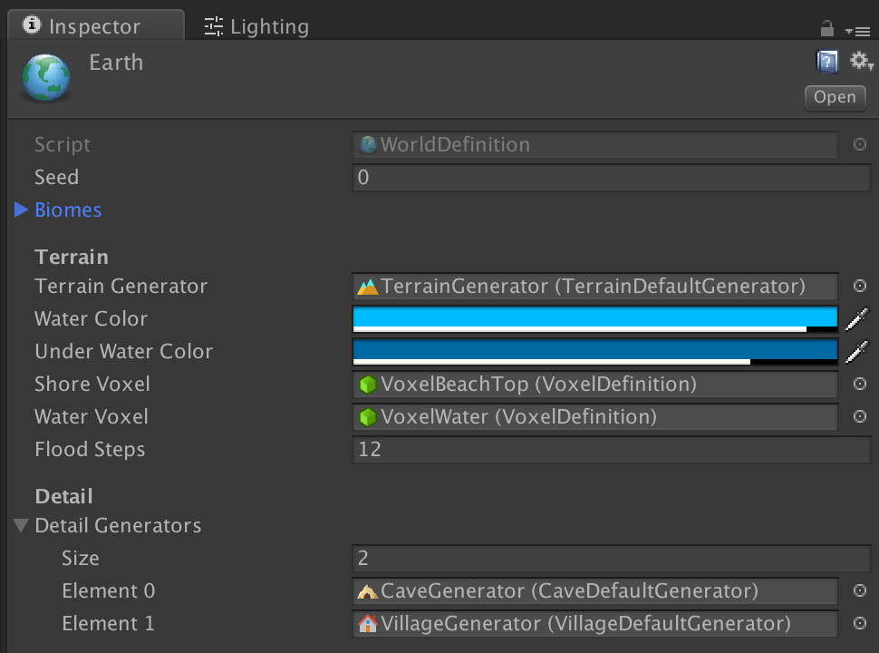Toggle the Inspector lock icon

(x=826, y=27)
